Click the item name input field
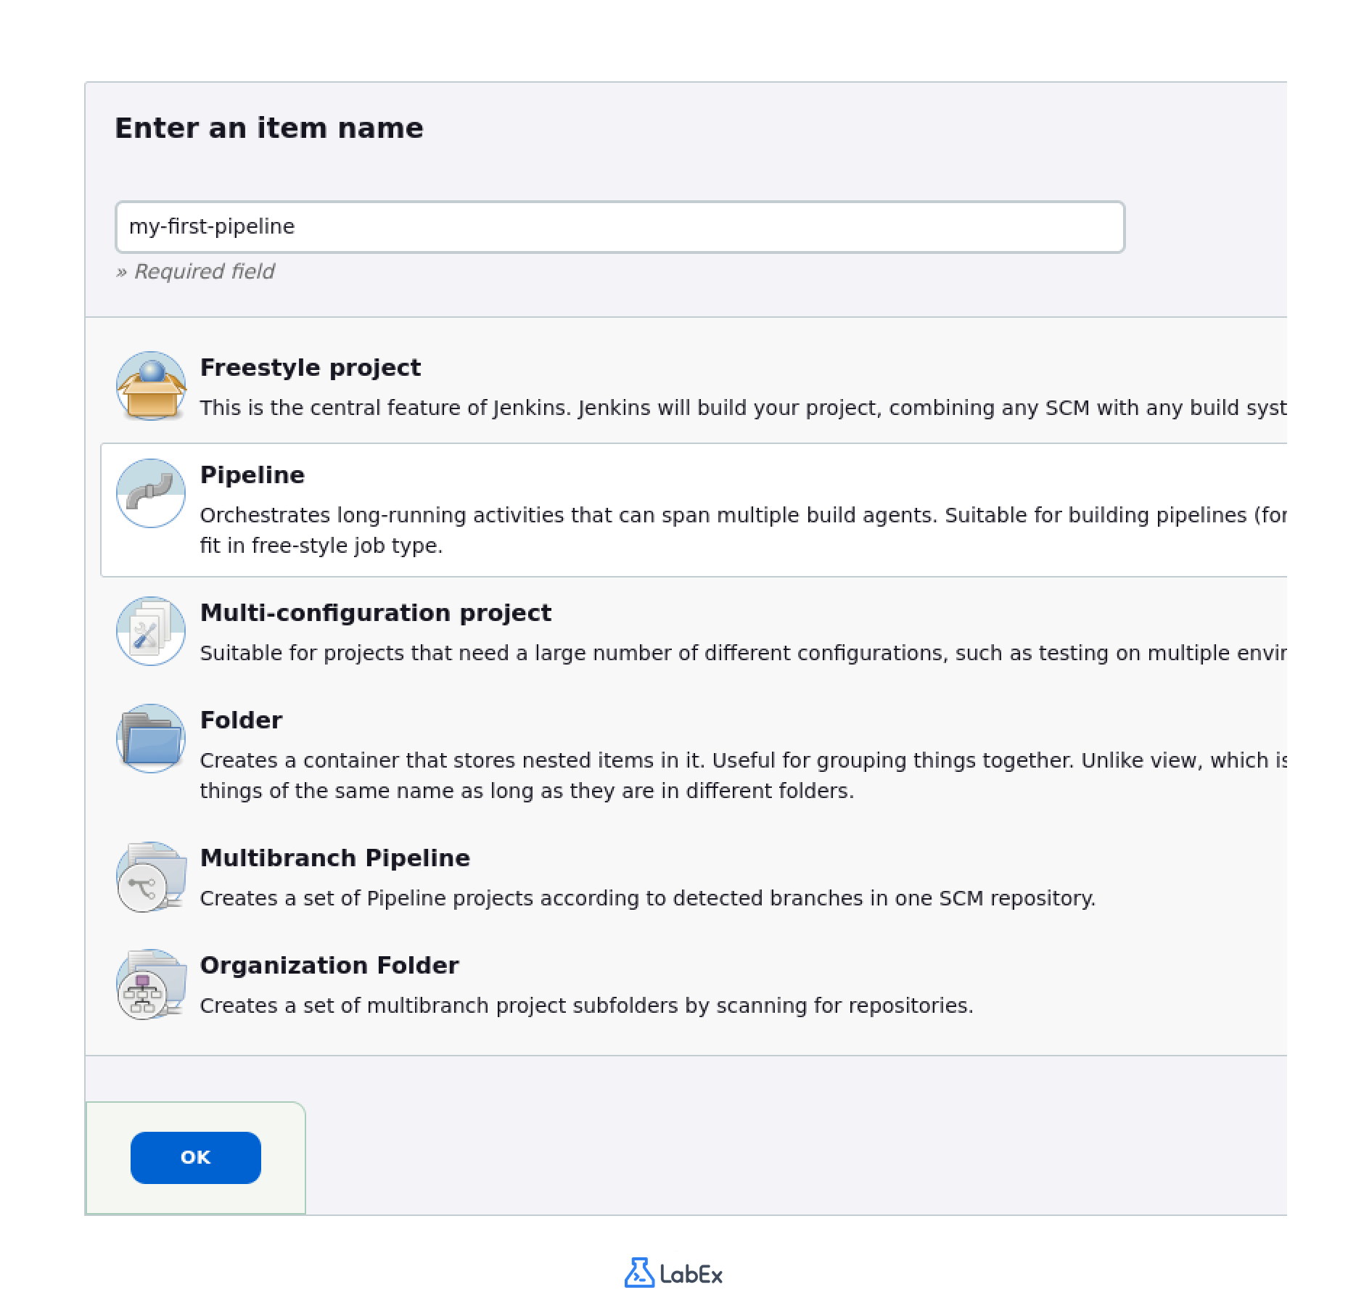The width and height of the screenshot is (1348, 1303). coord(622,226)
